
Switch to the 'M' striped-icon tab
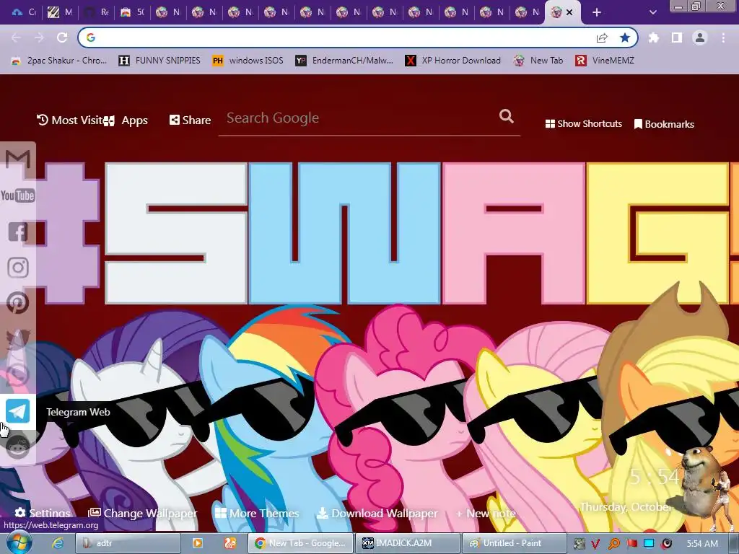[x=61, y=13]
